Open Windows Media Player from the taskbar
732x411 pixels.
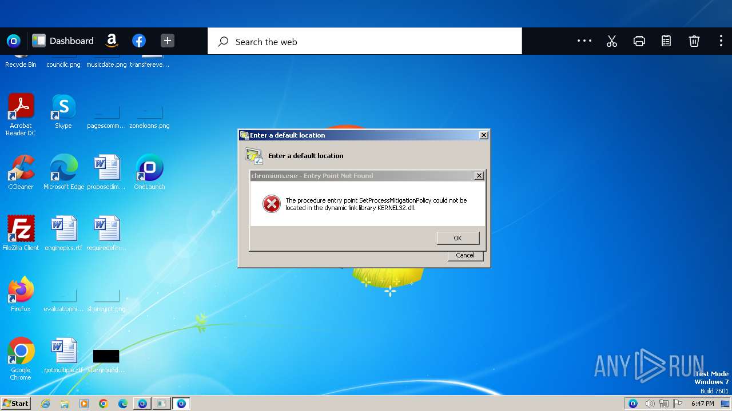coord(84,404)
